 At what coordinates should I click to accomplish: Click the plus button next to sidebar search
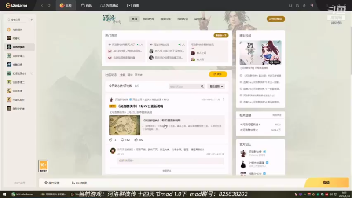tap(32, 20)
